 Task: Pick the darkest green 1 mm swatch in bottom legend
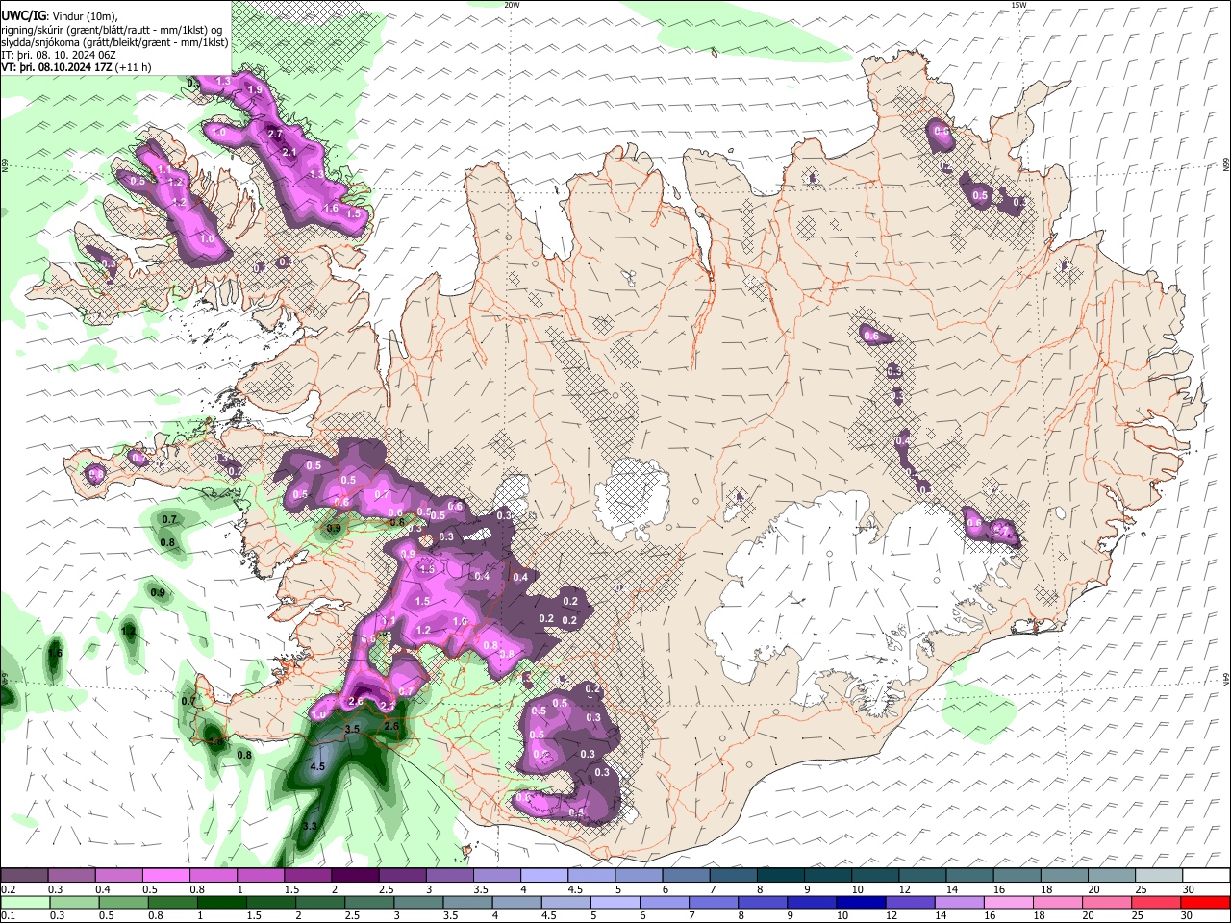click(x=220, y=902)
